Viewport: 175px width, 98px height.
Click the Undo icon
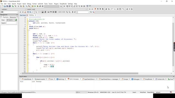[x=13, y=6]
